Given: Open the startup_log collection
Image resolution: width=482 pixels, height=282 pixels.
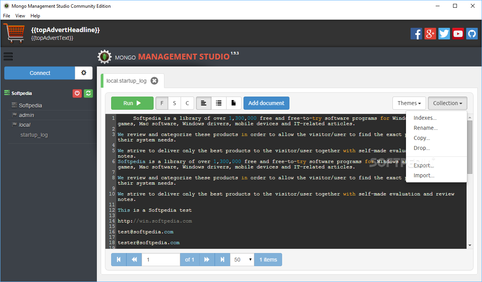Looking at the screenshot, I should coord(34,135).
